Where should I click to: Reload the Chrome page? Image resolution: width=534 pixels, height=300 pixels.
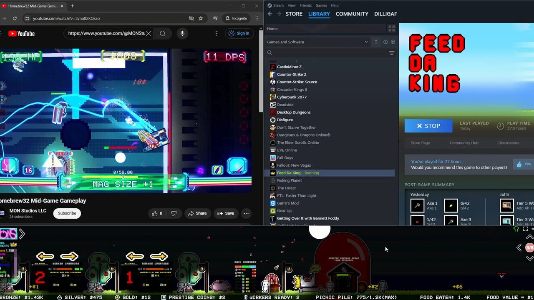click(15, 18)
